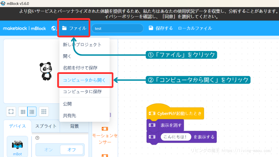The image size is (279, 157).
Task: Click コンピュータから開く menu item
Action: (x=84, y=80)
